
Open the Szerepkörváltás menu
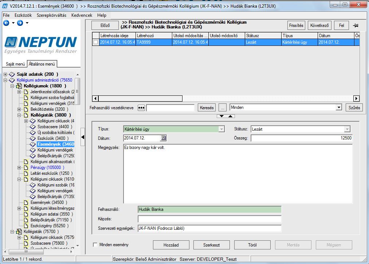pyautogui.click(x=51, y=15)
